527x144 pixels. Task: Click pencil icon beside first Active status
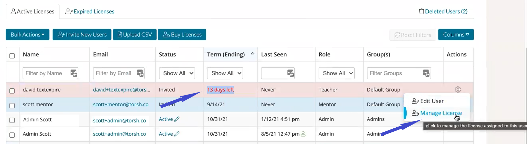pos(177,119)
